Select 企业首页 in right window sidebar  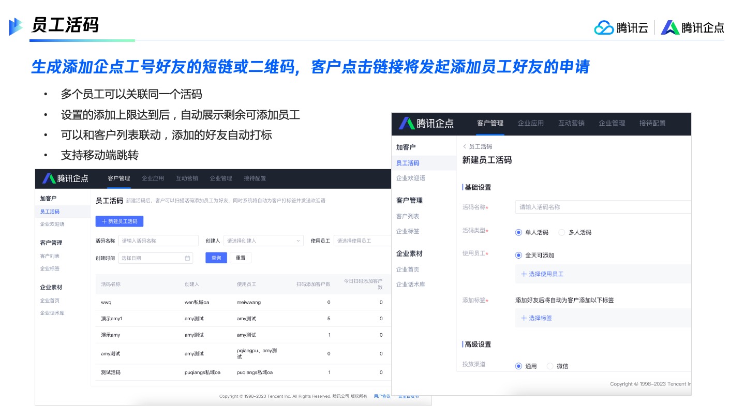tap(408, 270)
